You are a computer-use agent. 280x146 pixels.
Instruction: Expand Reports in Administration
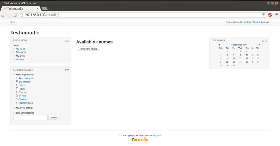coord(17,92)
